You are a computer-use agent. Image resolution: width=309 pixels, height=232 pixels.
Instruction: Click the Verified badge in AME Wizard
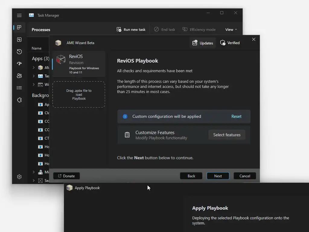click(x=230, y=43)
